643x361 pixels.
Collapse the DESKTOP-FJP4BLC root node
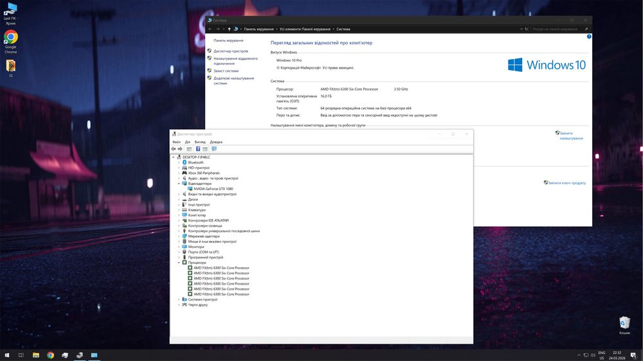(x=174, y=157)
